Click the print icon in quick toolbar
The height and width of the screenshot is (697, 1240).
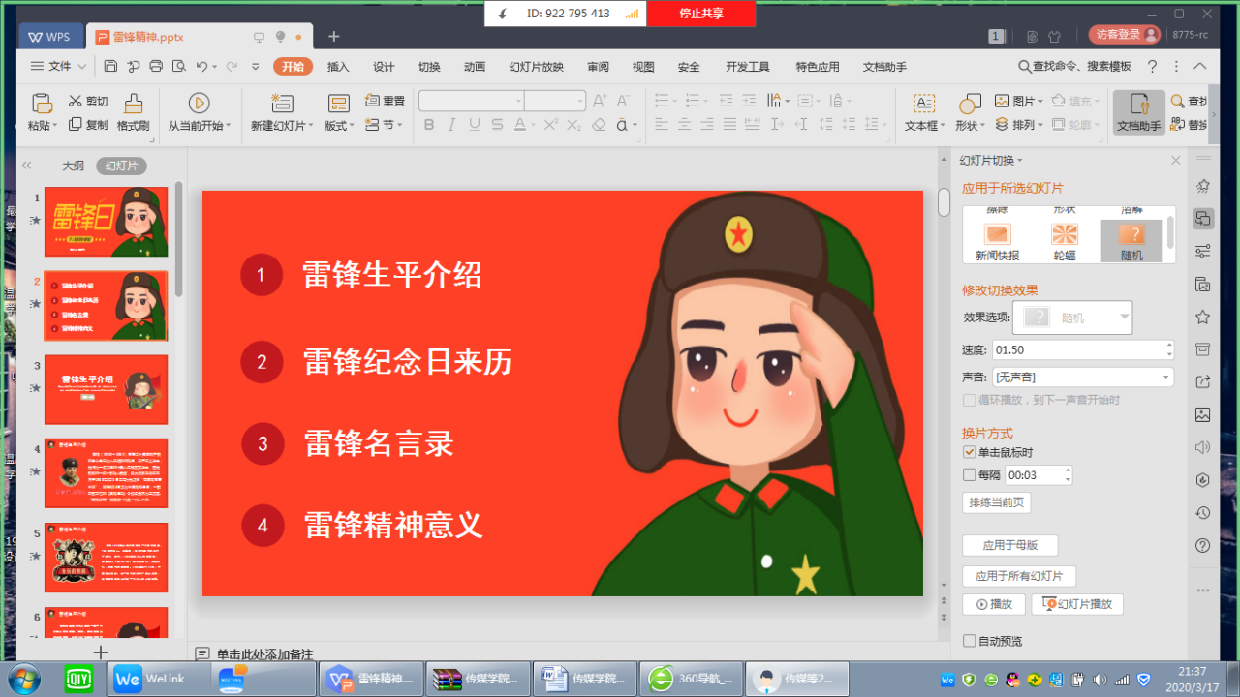(x=156, y=66)
